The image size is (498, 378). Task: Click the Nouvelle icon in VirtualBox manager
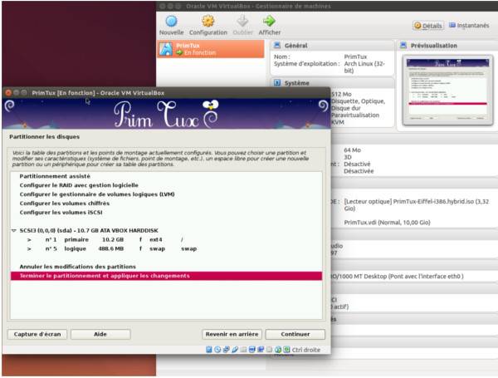[x=171, y=22]
